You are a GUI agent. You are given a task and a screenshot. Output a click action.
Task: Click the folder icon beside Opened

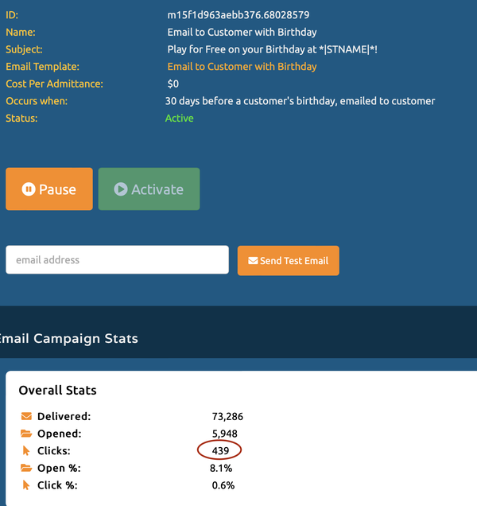[x=26, y=434]
